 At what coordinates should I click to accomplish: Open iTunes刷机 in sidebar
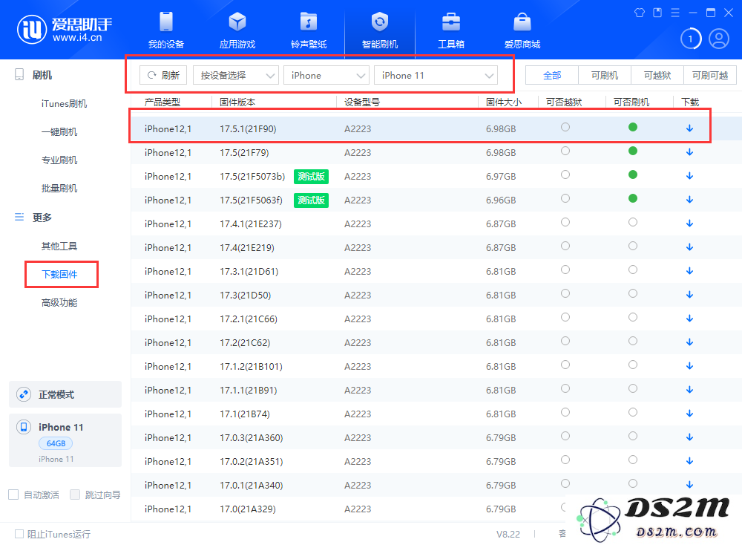point(64,104)
